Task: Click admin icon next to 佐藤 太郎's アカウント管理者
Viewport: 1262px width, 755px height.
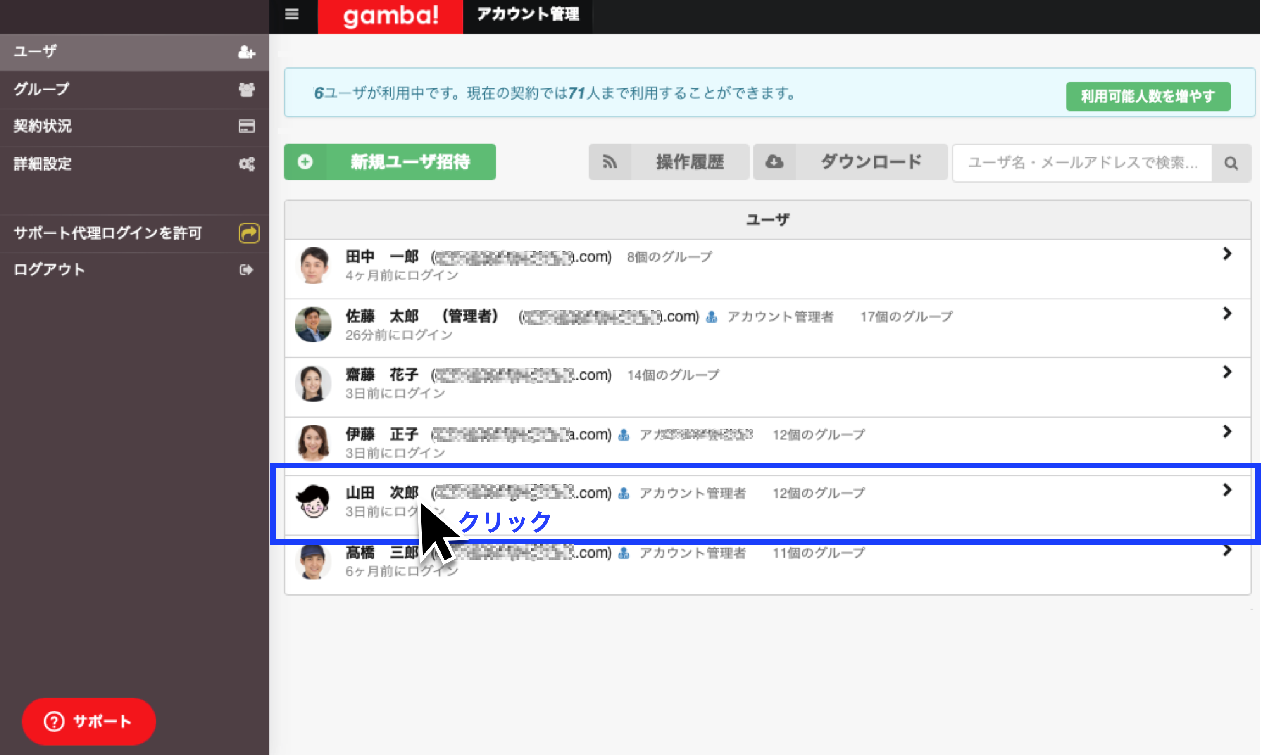Action: 712,317
